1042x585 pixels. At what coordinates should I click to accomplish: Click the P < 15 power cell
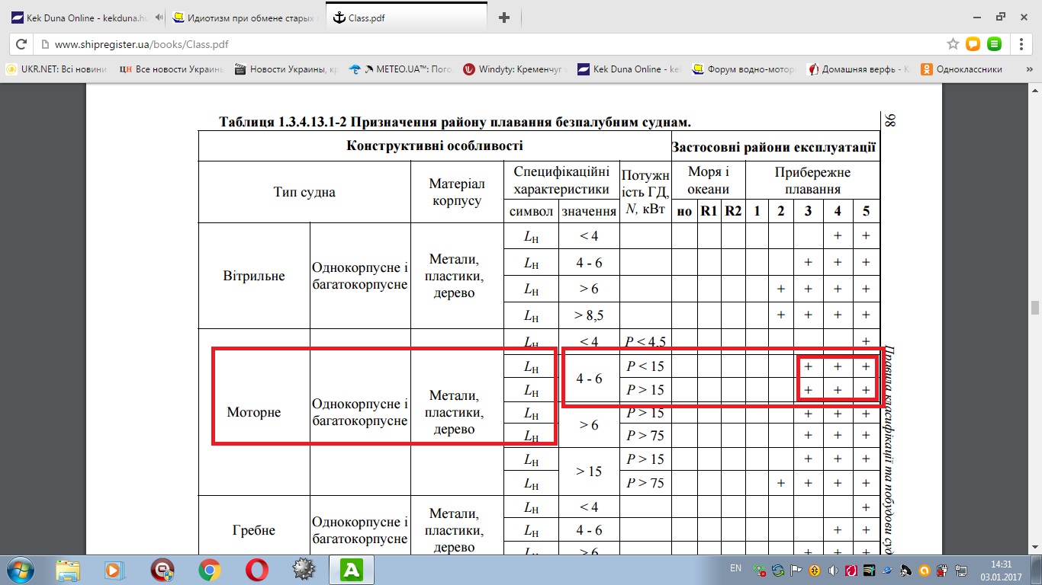point(645,366)
